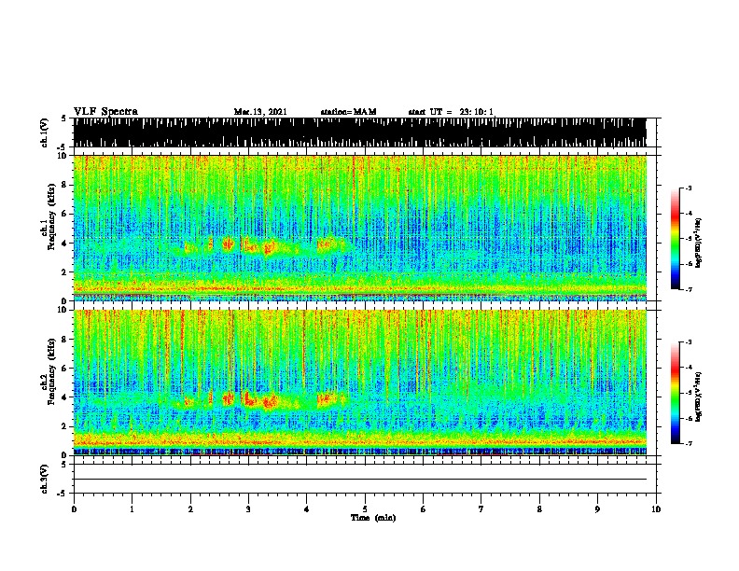The width and height of the screenshot is (739, 571).
Task: Click the "ch.3(V)" axis label
Action: pyautogui.click(x=44, y=479)
